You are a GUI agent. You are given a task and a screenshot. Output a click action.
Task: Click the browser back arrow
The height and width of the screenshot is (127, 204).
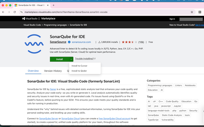[3, 12]
